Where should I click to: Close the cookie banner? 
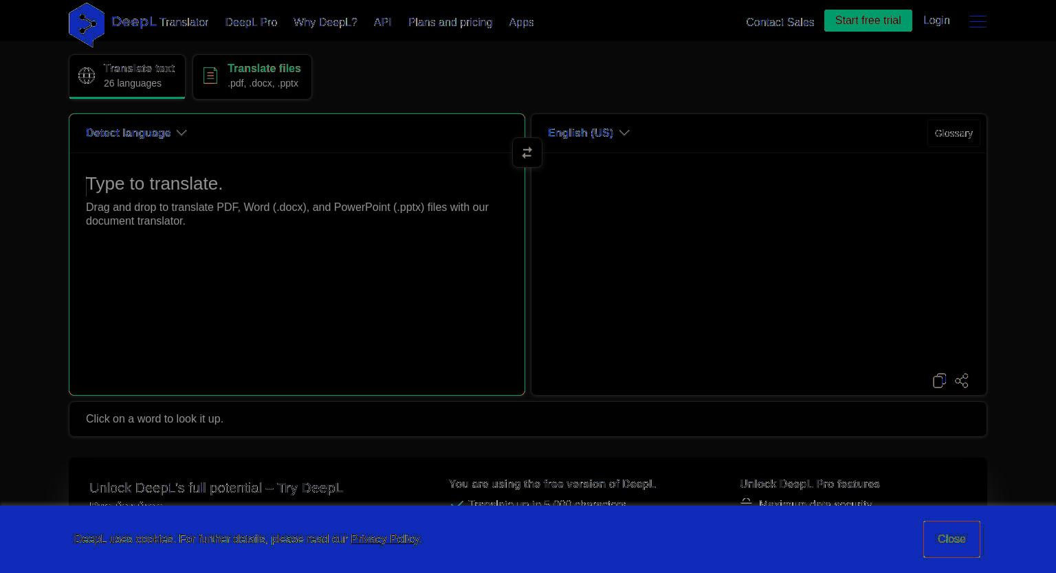951,539
